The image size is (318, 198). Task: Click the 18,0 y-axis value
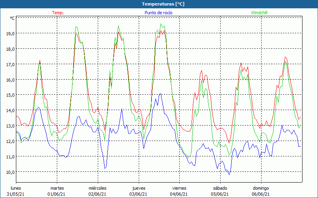coord(10,49)
